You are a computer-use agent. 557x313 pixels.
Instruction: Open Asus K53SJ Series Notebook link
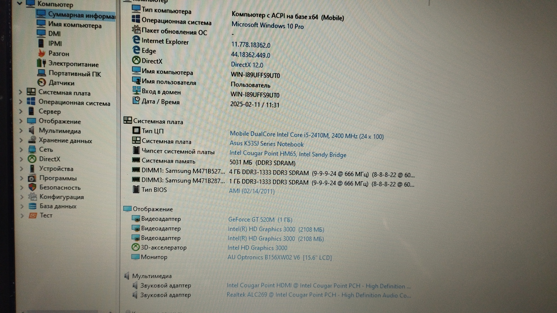point(267,144)
